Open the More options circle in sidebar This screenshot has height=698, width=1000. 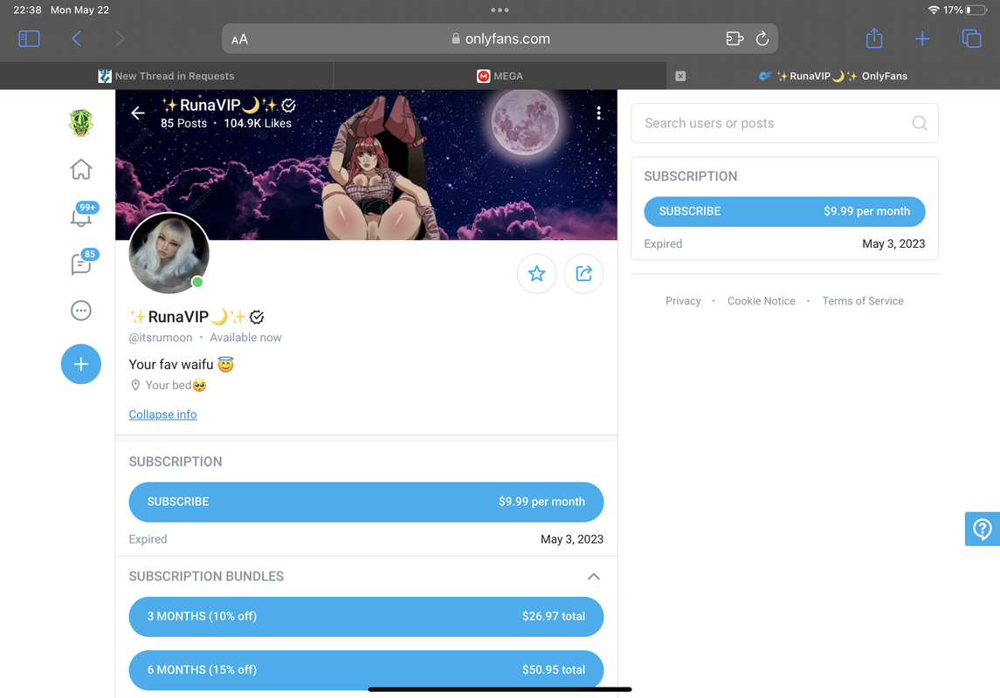[x=81, y=311]
